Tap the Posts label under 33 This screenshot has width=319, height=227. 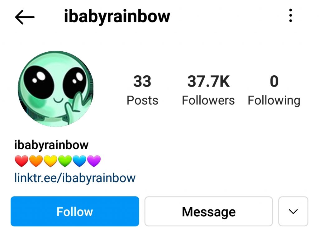coord(142,100)
